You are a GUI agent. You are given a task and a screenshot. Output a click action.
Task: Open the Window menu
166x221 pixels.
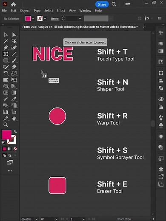85,11
